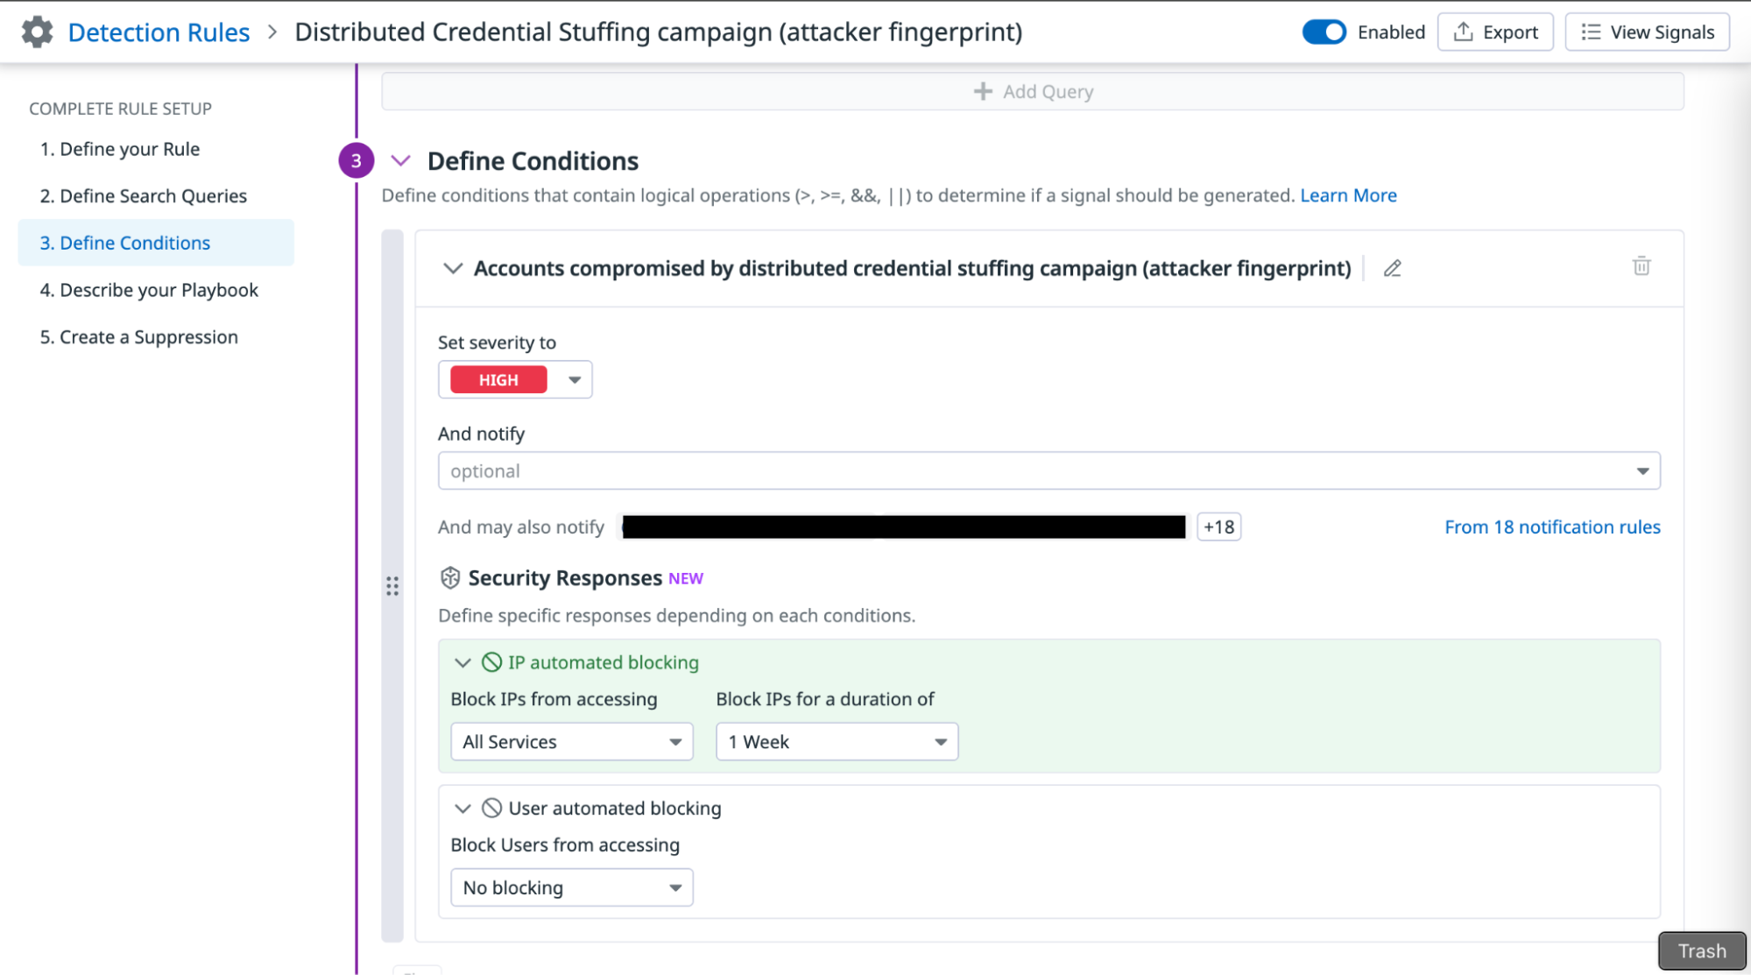This screenshot has height=975, width=1751.
Task: Collapse the IP automated blocking section
Action: tap(462, 663)
